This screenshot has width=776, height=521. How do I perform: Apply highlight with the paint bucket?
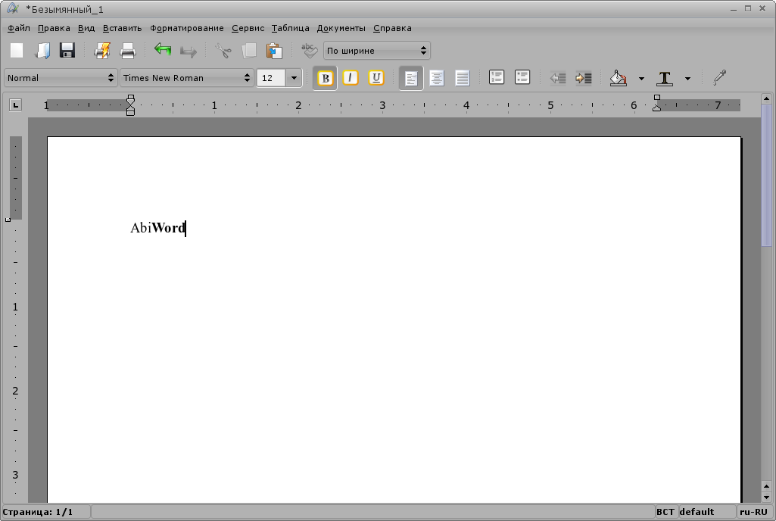[618, 78]
